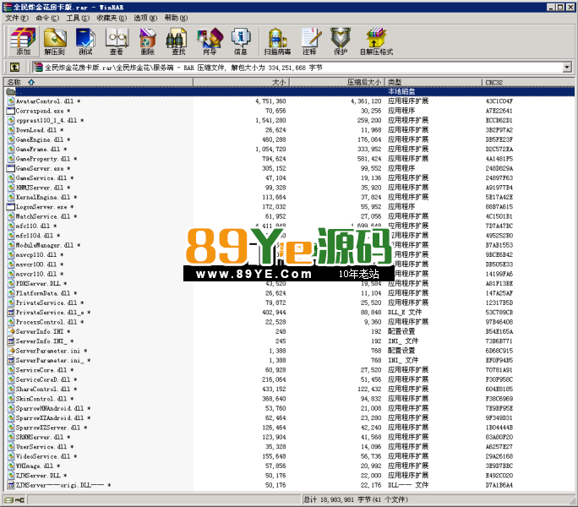The width and height of the screenshot is (578, 507).
Task: Select cpprest110_1_4.dll file row
Action: 289,120
